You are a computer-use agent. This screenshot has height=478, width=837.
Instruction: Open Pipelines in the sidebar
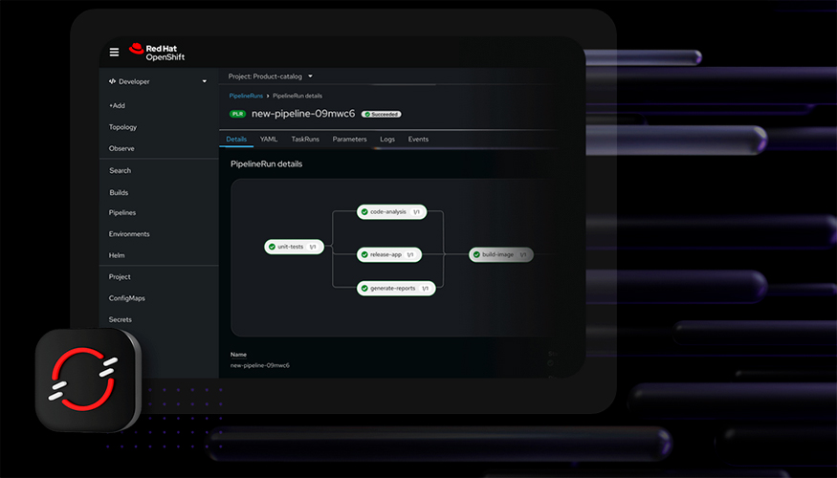coord(122,213)
